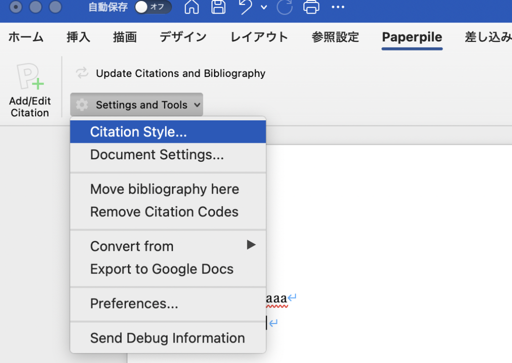Click the Settings and Tools gear icon
The image size is (512, 363).
[x=82, y=105]
